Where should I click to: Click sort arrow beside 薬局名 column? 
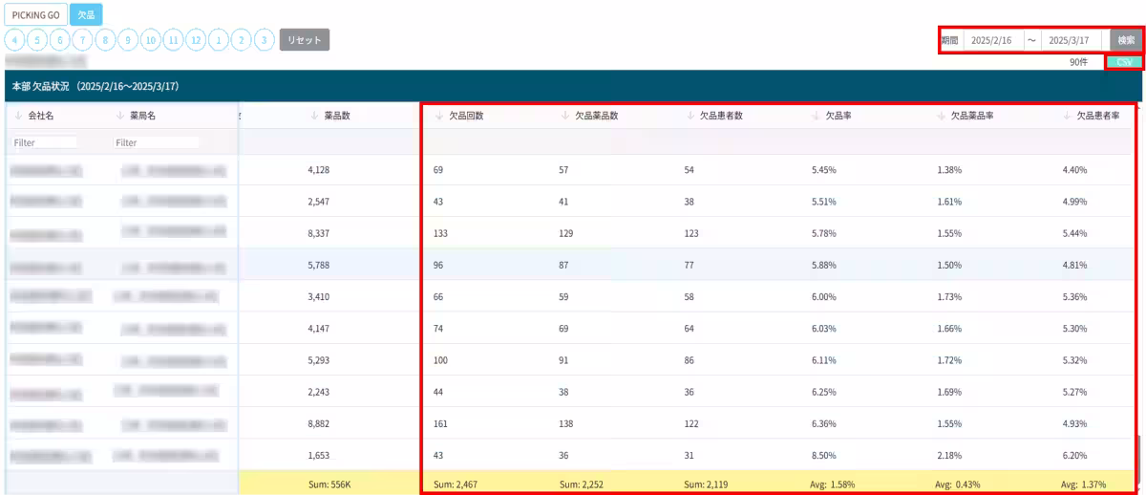click(x=119, y=116)
